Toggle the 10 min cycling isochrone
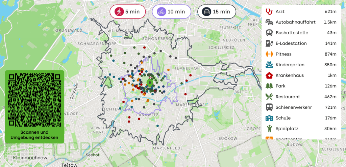 [171, 12]
